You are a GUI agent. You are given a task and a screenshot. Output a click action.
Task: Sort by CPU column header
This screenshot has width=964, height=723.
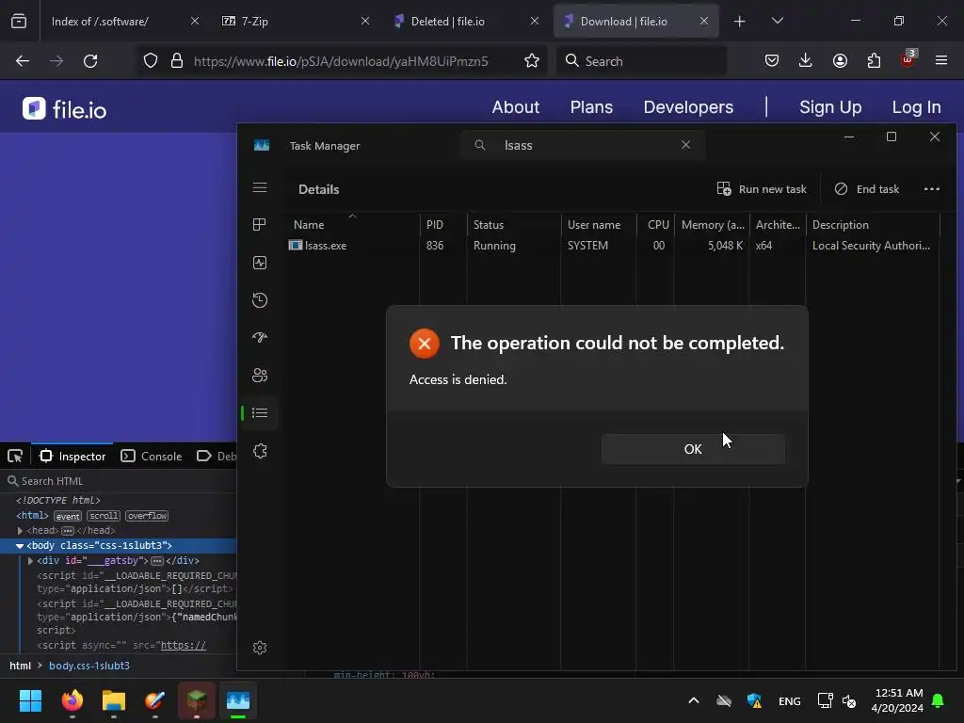click(655, 224)
